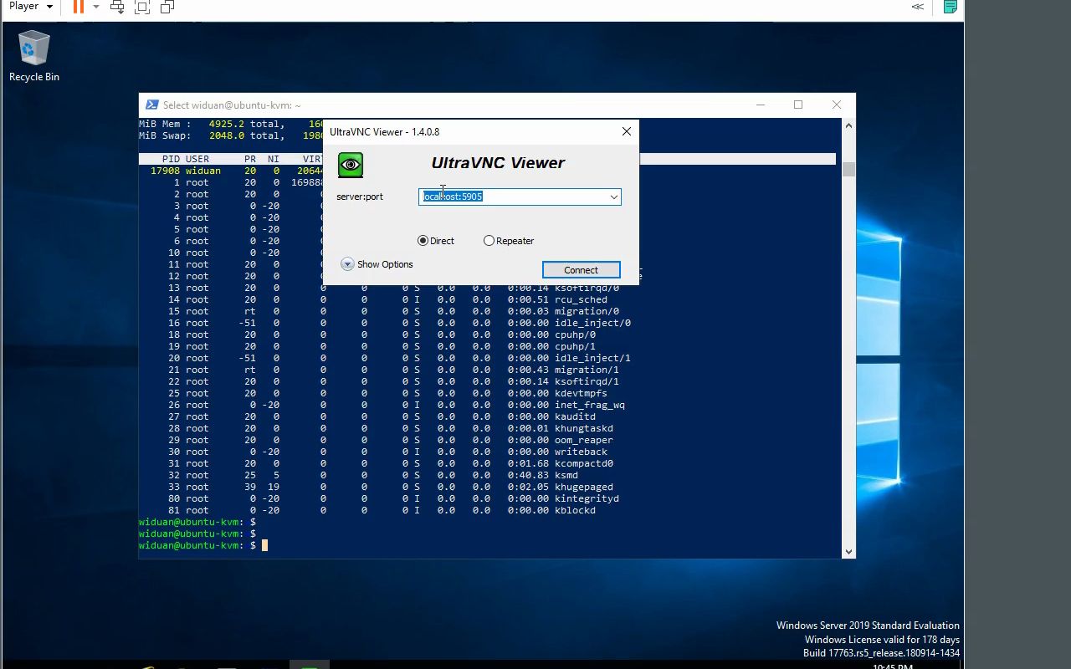Screen dimensions: 1071x669
Task: Click the '0:02.05' time value for khugepaged
Action: click(528, 487)
